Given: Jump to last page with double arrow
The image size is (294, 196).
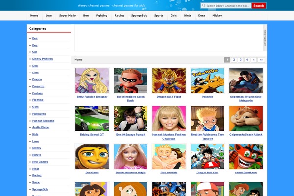Looking at the screenshot, I should coord(261,60).
